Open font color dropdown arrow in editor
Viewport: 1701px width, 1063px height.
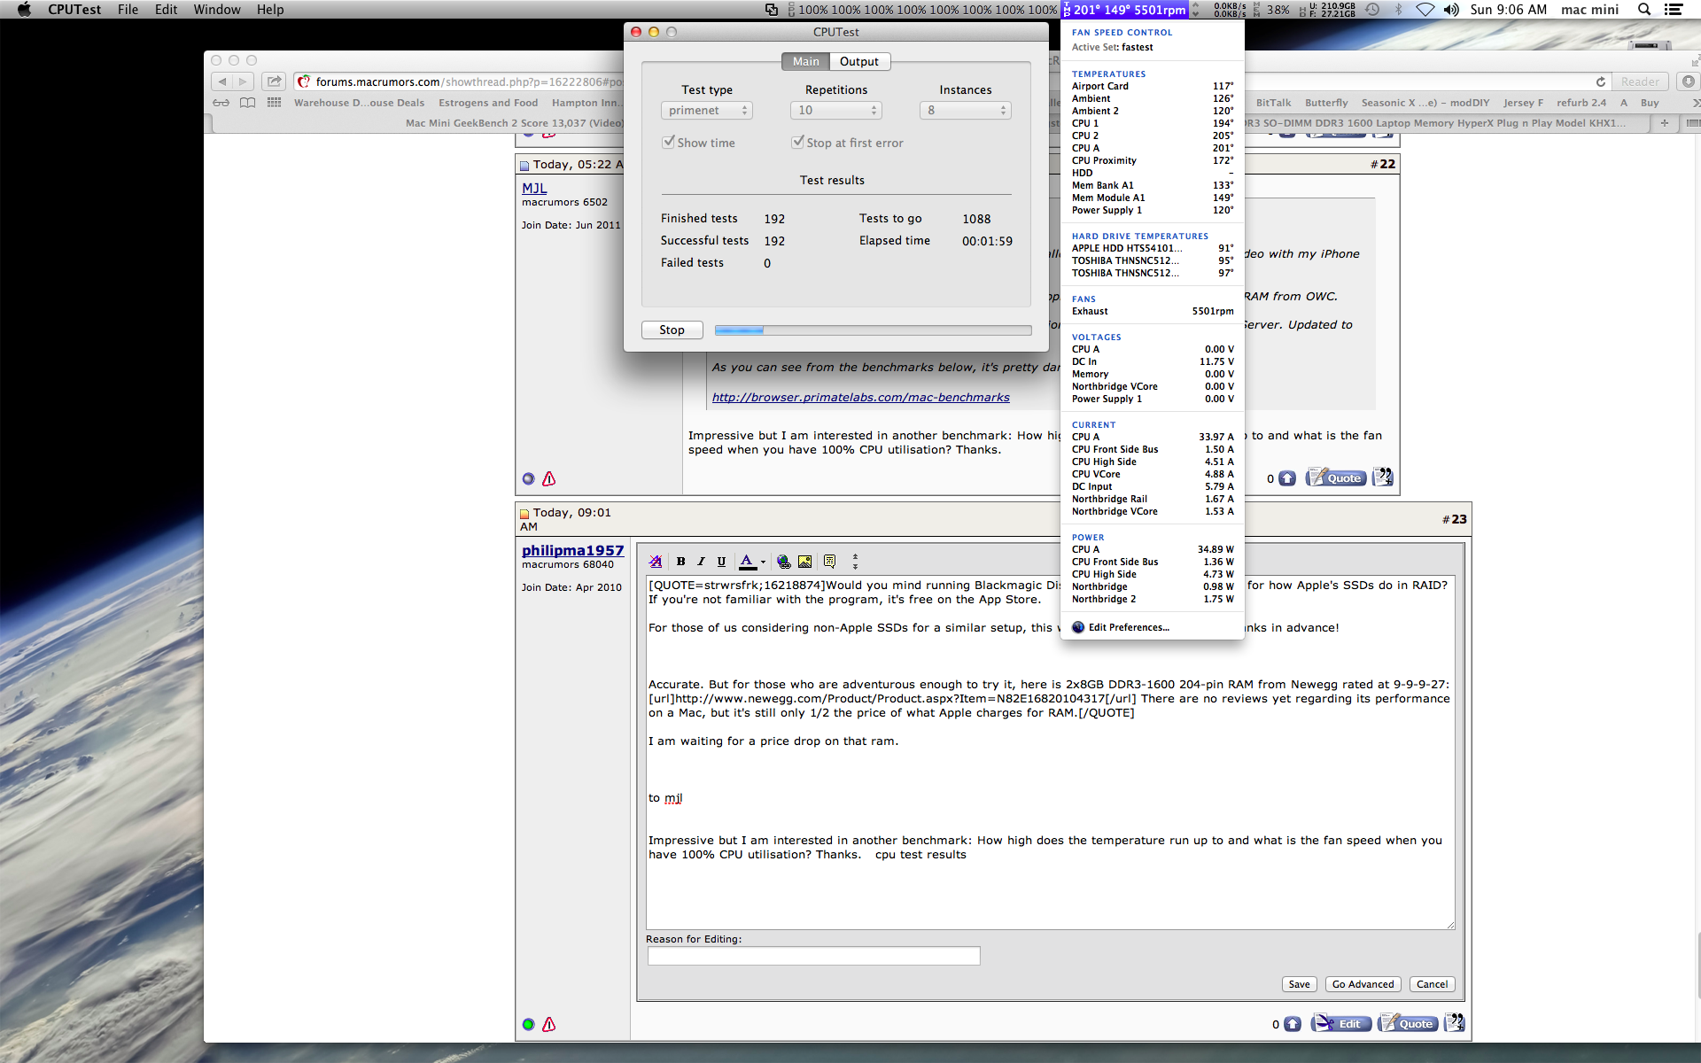(763, 562)
